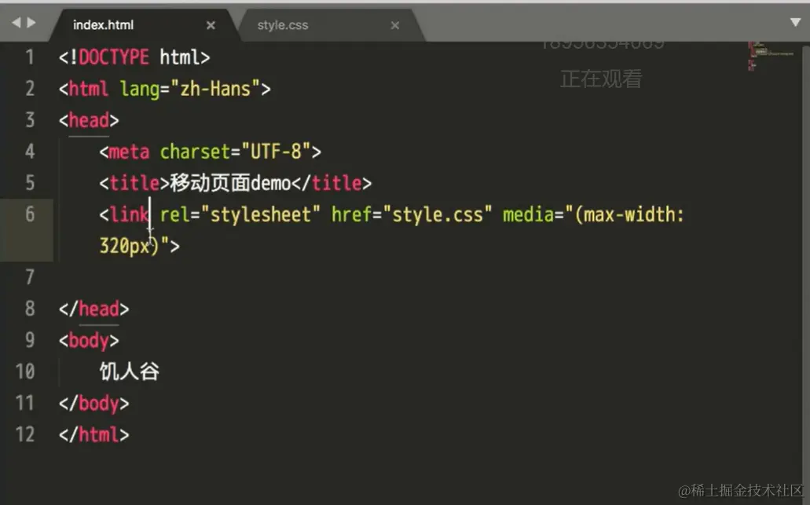
Task: Click the lang attribute on line 2
Action: tap(140, 89)
